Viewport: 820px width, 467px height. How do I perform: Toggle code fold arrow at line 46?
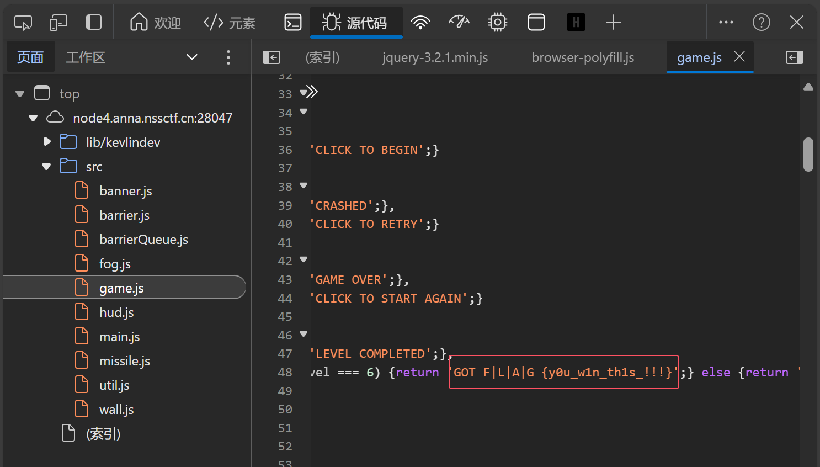point(303,334)
